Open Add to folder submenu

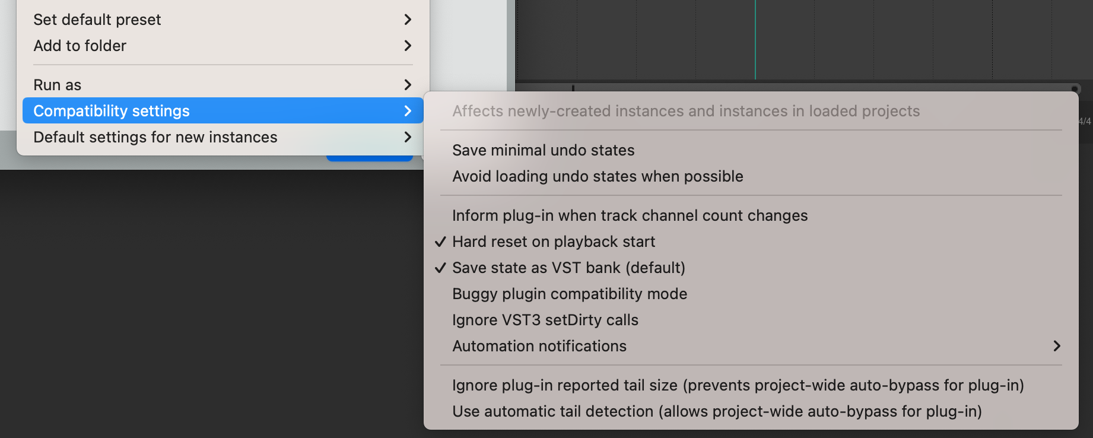point(80,46)
